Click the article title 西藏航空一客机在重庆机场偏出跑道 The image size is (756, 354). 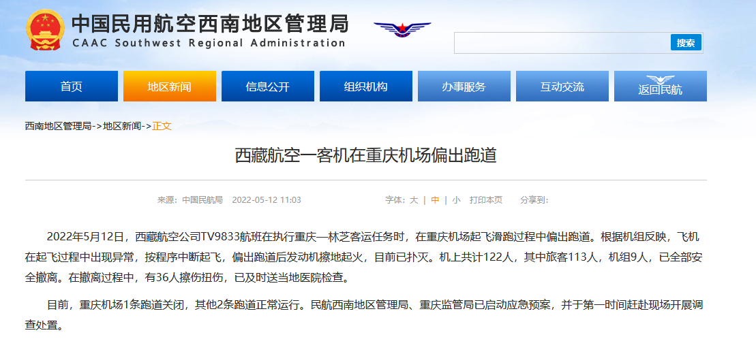coord(366,156)
